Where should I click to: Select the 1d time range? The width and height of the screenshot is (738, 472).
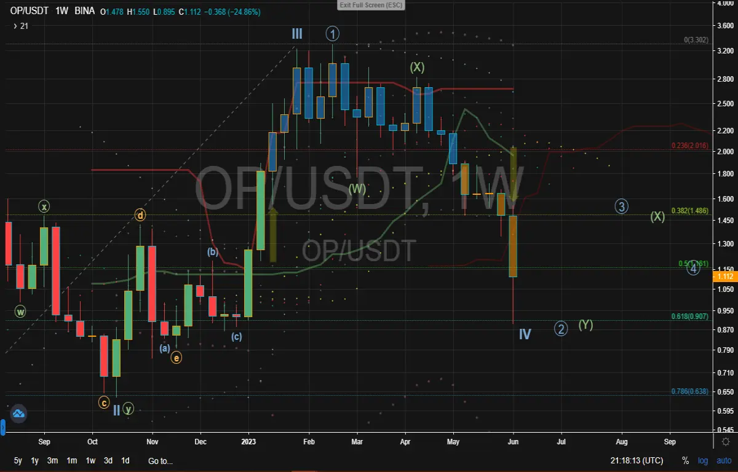click(125, 461)
